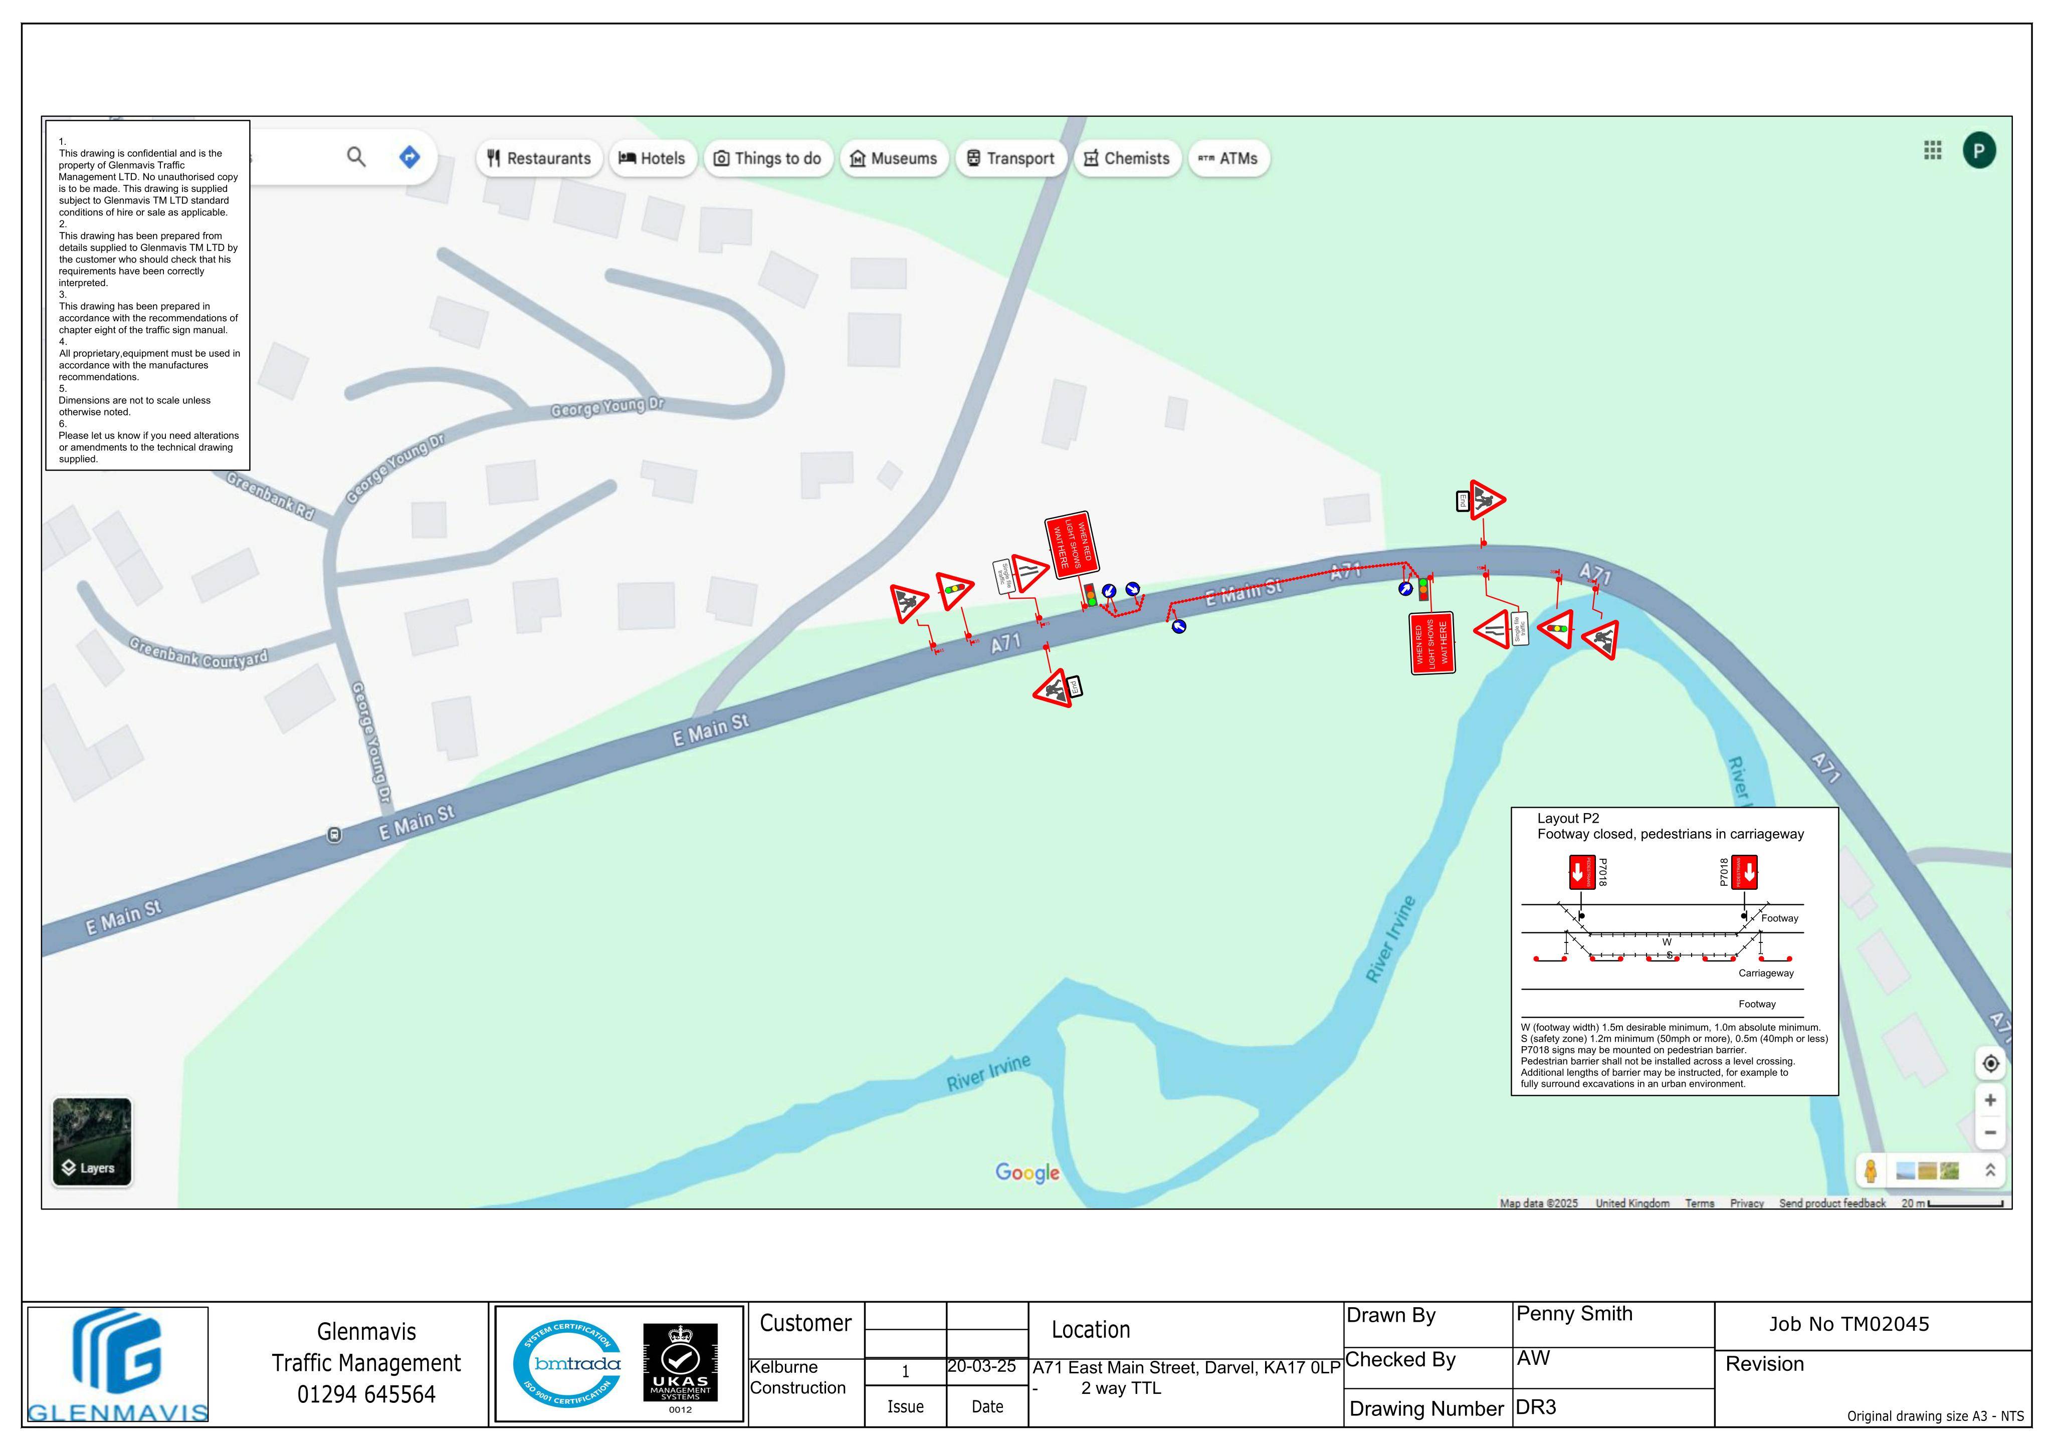The image size is (2053, 1451).
Task: Open the account avatar labelled P
Action: (x=1979, y=150)
